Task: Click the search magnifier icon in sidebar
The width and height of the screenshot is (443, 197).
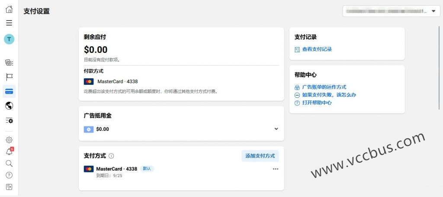Action: [x=9, y=163]
